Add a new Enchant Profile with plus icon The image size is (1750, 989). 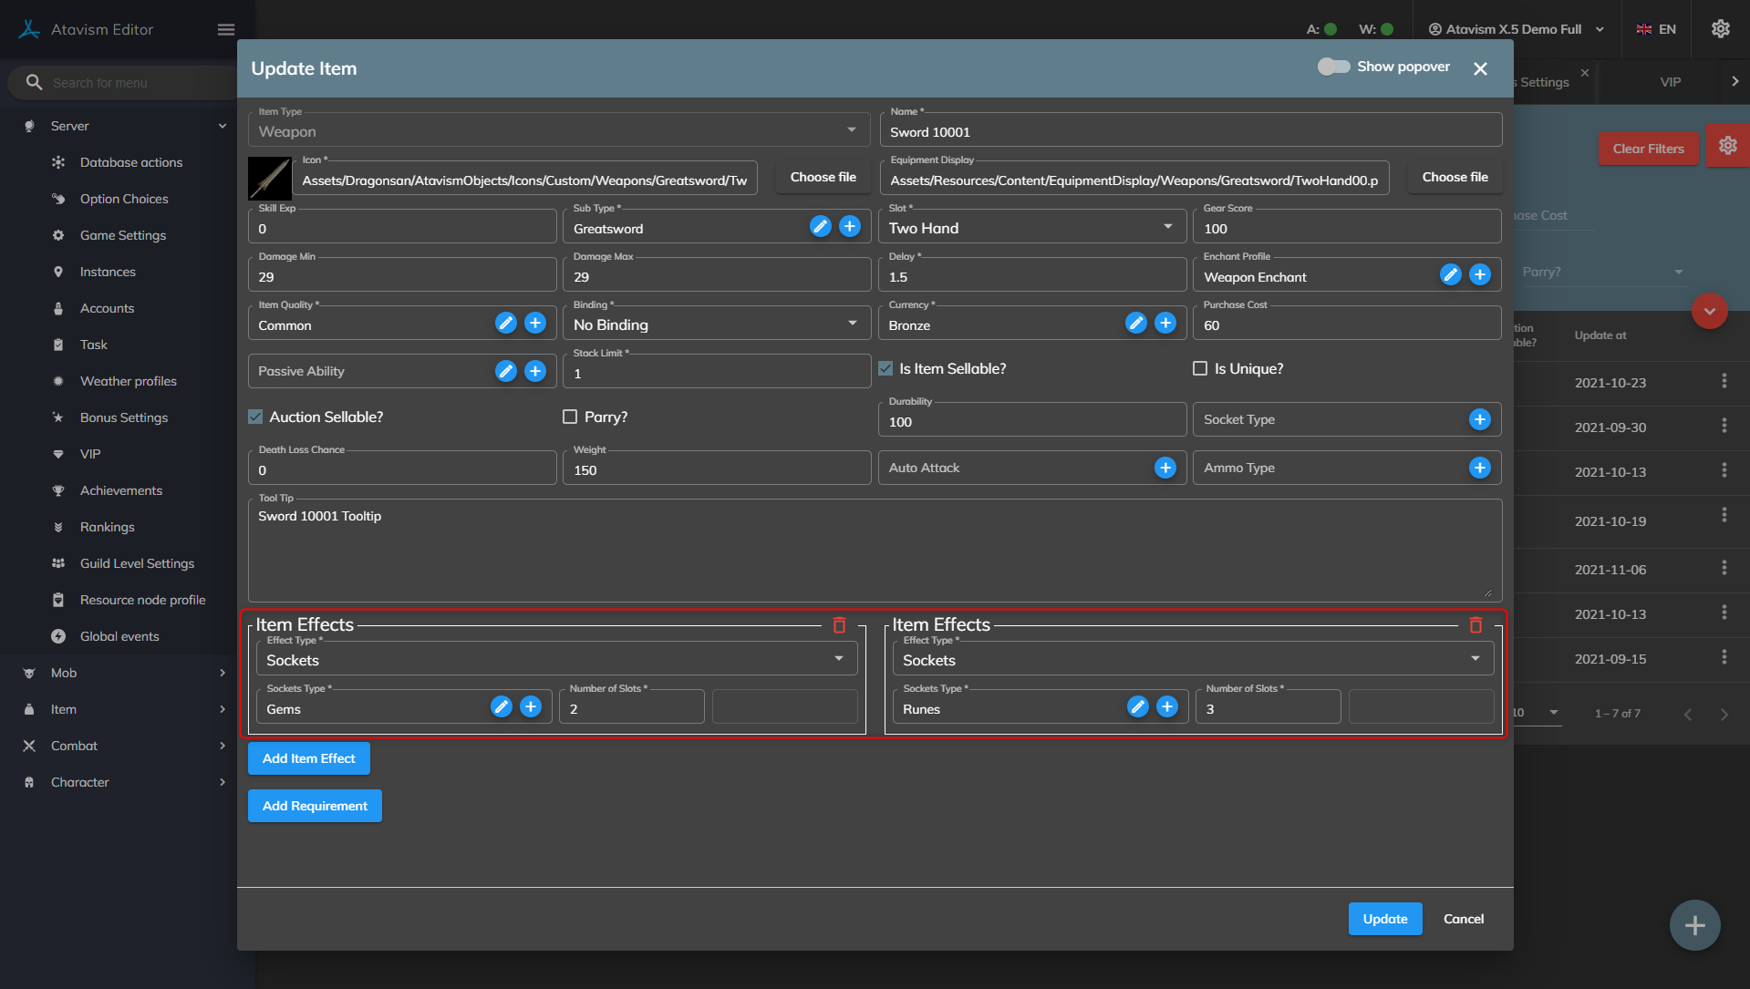[1479, 275]
